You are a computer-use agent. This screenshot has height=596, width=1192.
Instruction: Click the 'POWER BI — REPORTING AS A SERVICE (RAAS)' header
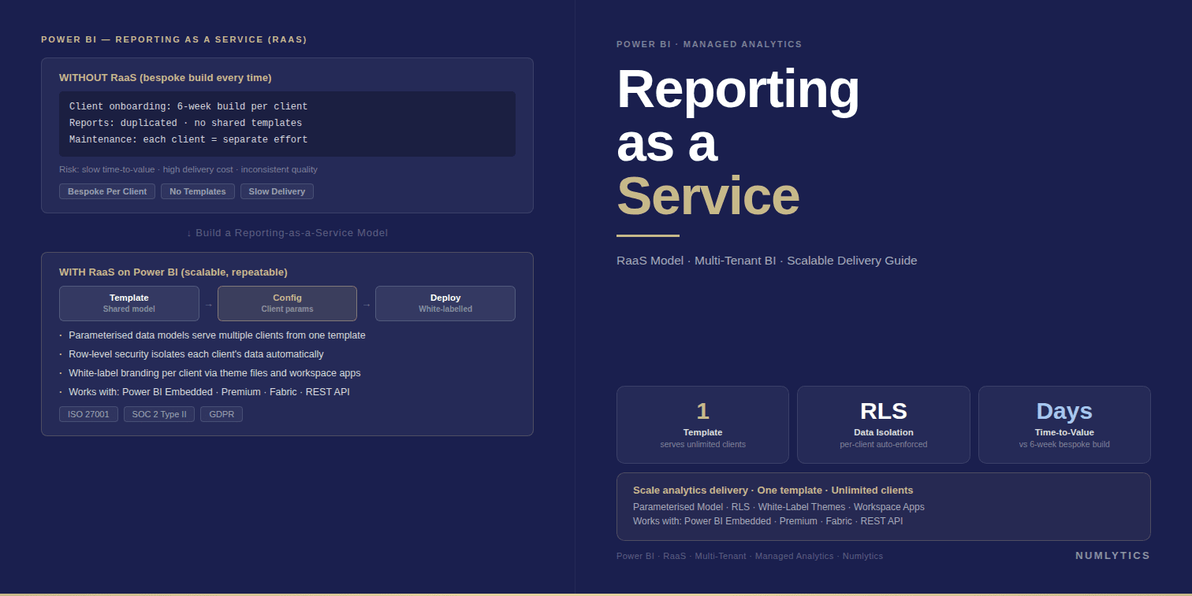pyautogui.click(x=174, y=39)
